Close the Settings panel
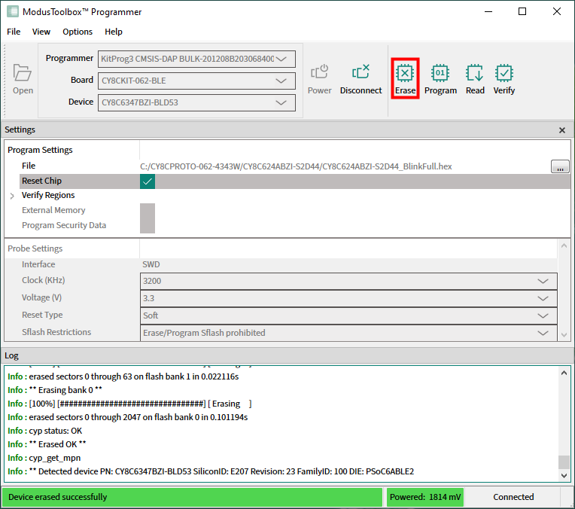Viewport: 575px width, 509px height. (x=561, y=130)
